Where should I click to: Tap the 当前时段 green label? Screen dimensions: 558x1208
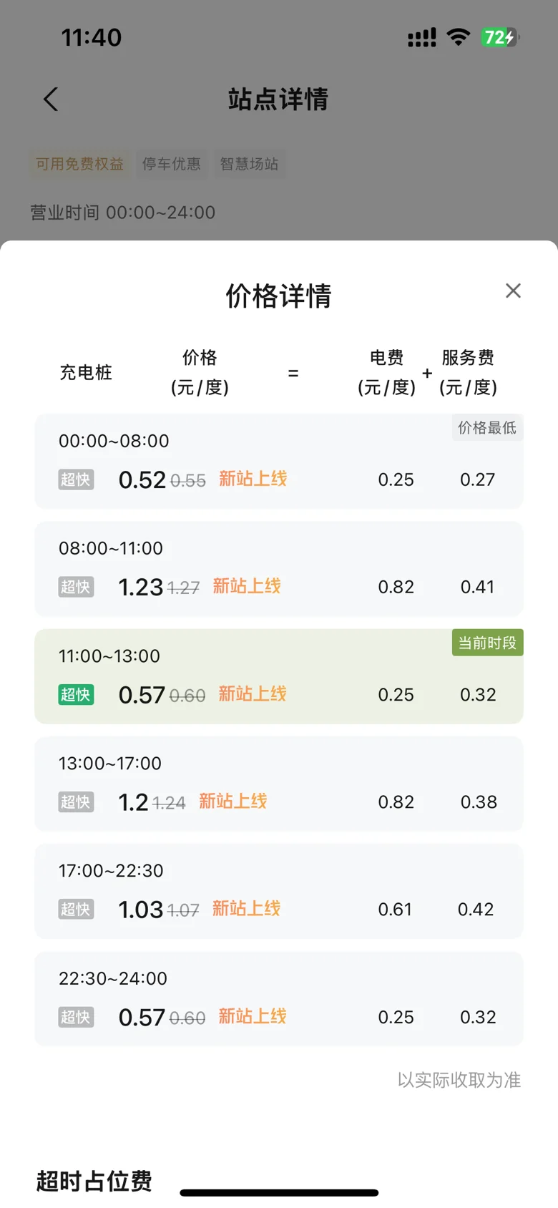pos(487,643)
